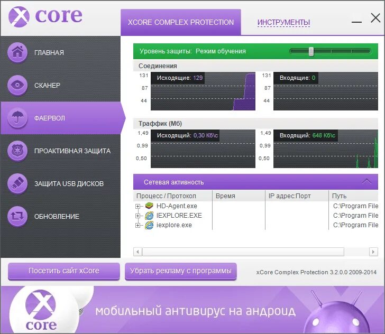Click the IP адрес:Порт column header

pyautogui.click(x=297, y=196)
